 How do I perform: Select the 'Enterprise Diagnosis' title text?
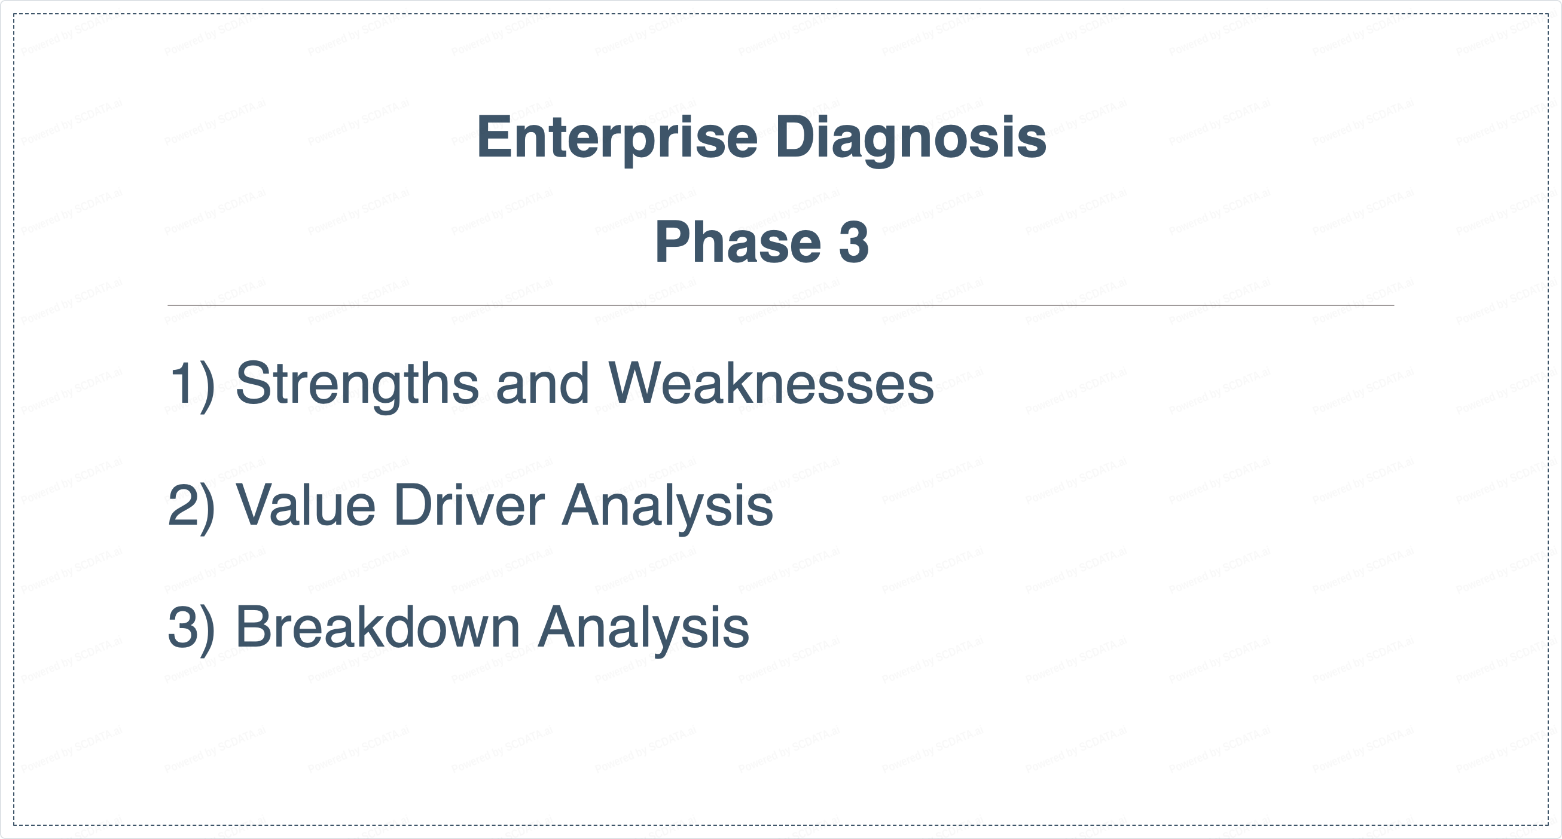(761, 138)
